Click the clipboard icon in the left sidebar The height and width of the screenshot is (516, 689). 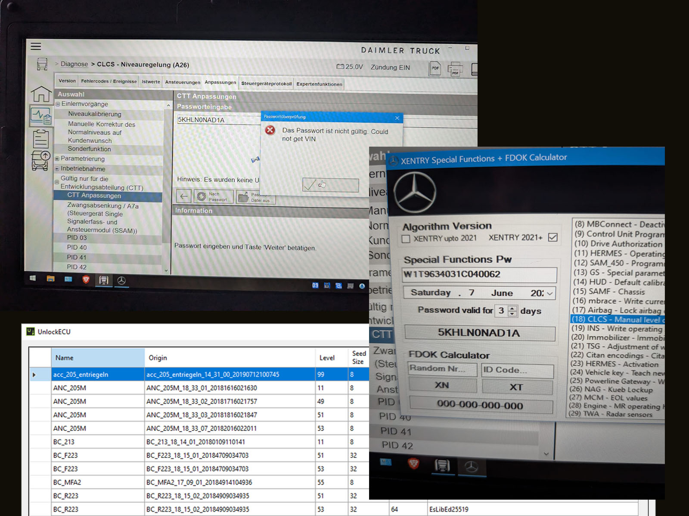click(x=41, y=138)
